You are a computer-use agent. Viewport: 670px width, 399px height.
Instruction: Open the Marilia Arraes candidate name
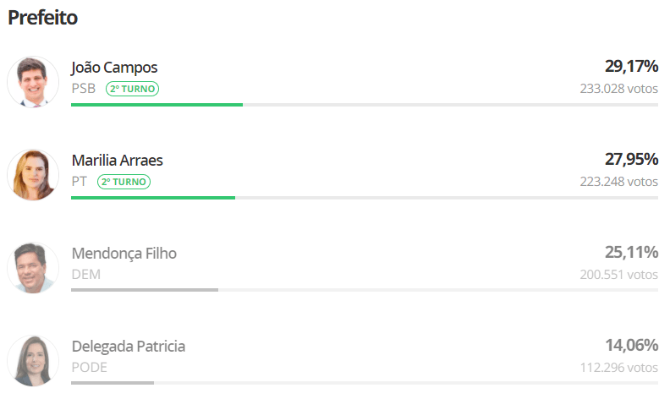[117, 161]
